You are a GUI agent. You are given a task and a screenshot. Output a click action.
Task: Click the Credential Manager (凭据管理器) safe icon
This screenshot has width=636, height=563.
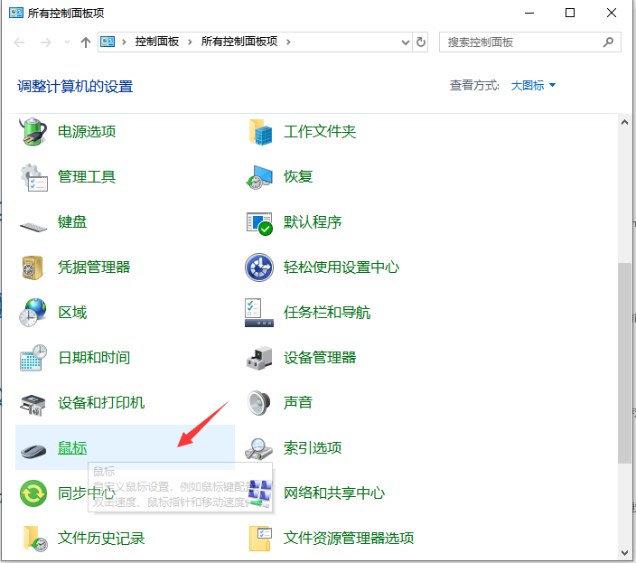pos(33,267)
